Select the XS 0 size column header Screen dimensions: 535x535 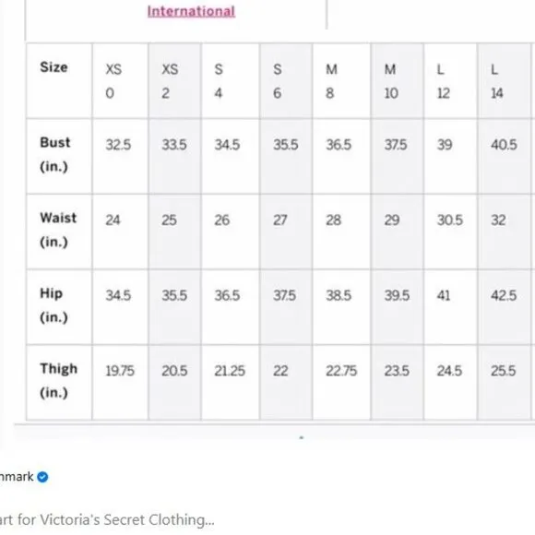click(120, 81)
